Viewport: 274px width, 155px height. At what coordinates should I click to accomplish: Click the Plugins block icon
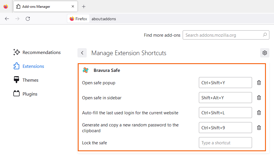(16, 94)
